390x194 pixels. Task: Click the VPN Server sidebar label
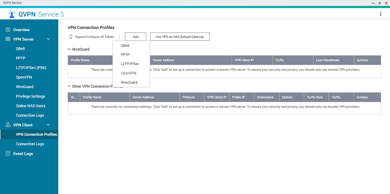point(23,39)
